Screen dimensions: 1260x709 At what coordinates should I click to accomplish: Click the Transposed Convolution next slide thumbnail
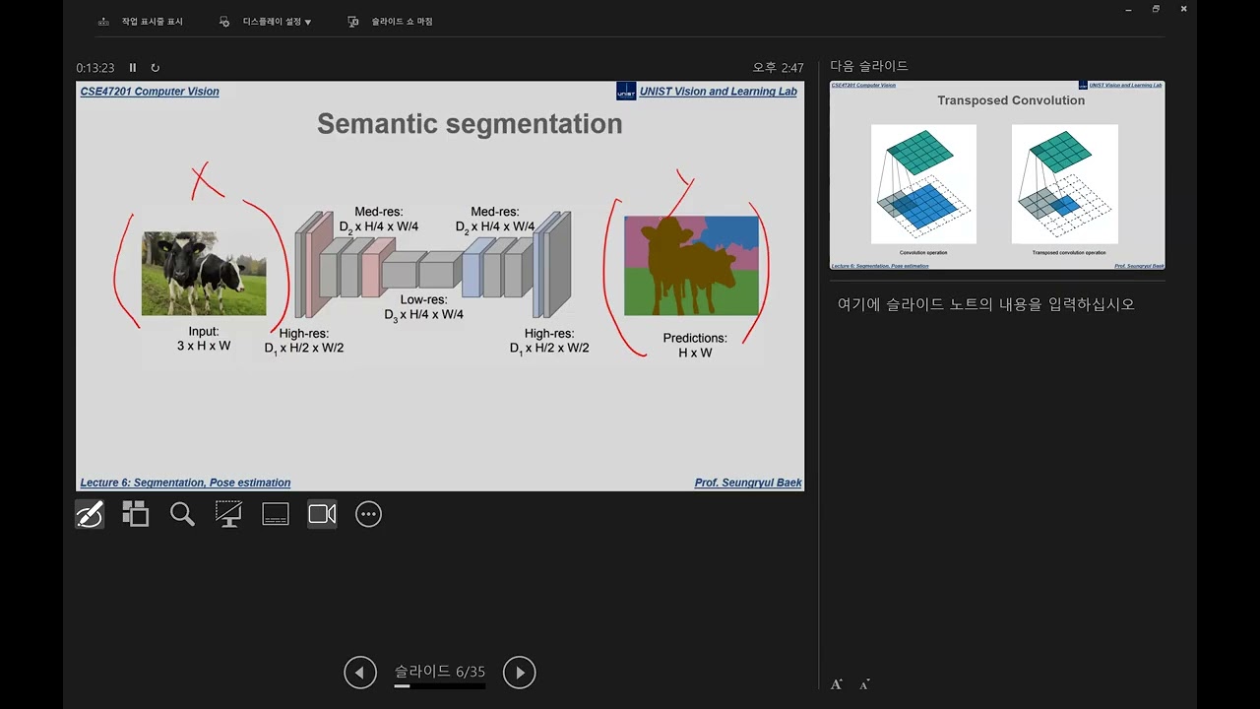coord(997,175)
